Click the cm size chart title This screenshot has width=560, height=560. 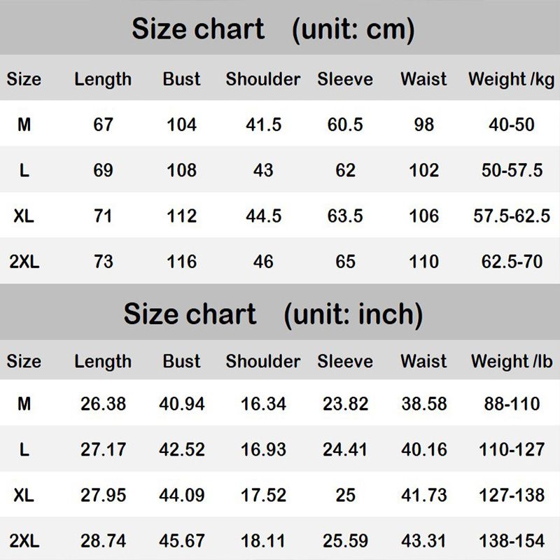coord(273,29)
